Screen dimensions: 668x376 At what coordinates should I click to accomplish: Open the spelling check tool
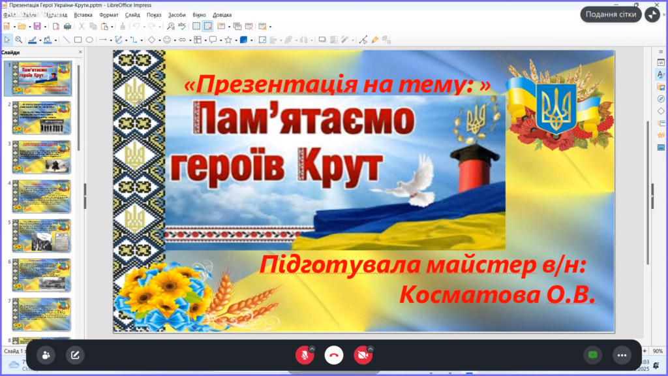(x=182, y=26)
